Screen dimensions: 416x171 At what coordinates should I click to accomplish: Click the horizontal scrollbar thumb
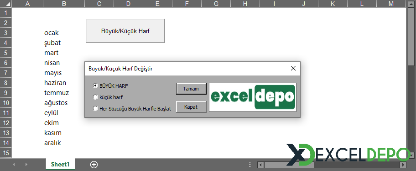(x=289, y=165)
